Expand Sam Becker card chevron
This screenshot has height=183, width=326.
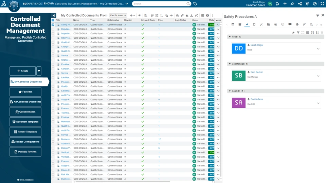[x=318, y=76]
